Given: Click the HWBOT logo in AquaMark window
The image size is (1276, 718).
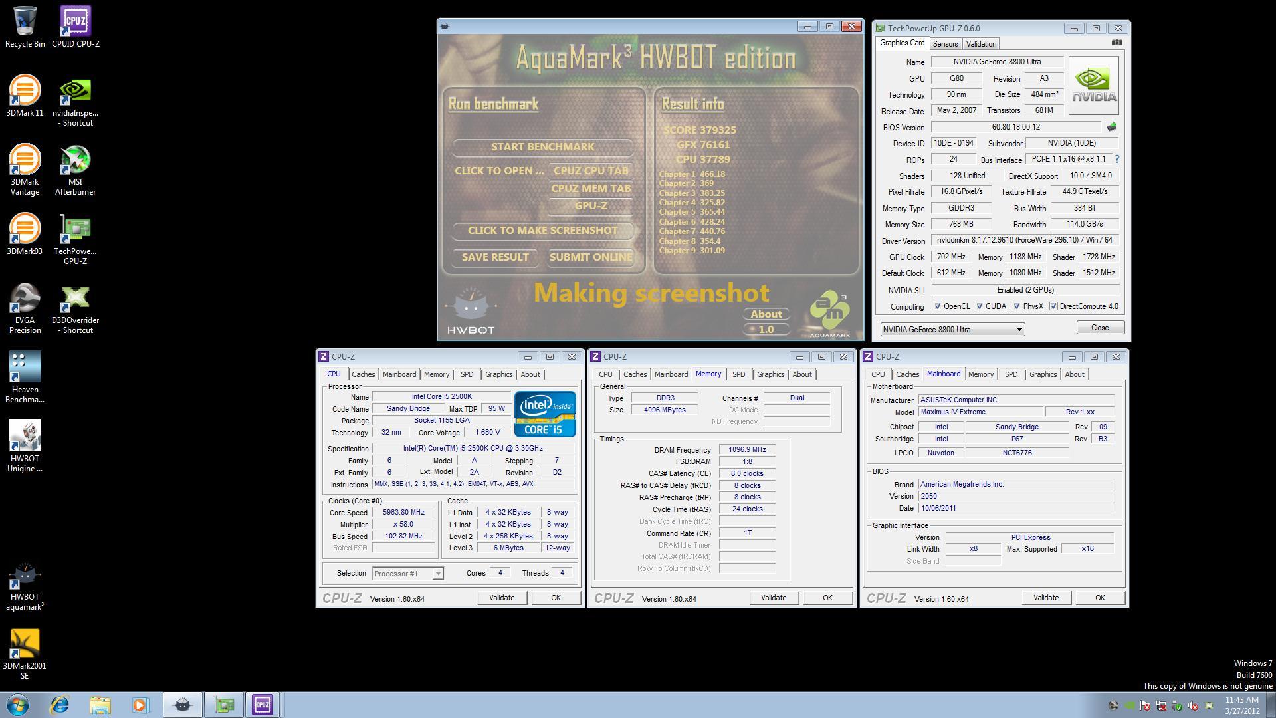Looking at the screenshot, I should tap(471, 311).
